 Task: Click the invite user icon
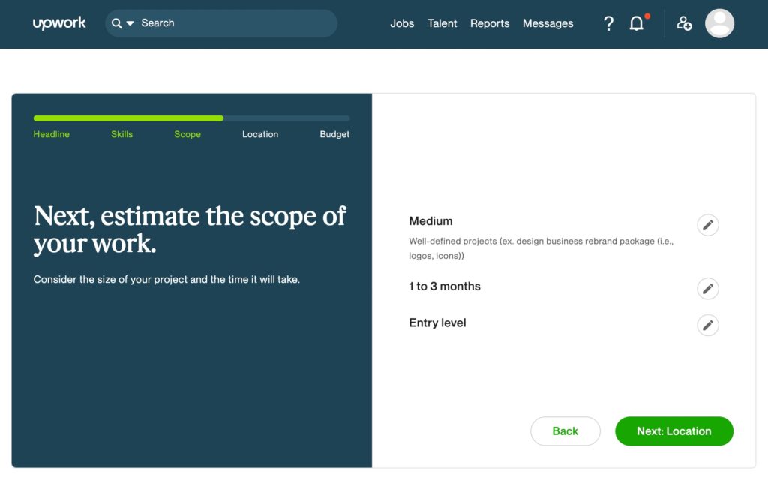tap(684, 23)
